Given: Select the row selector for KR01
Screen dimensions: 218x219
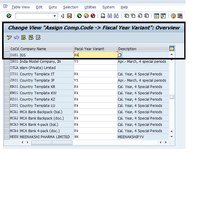Looking at the screenshot, I should (x=7, y=87).
